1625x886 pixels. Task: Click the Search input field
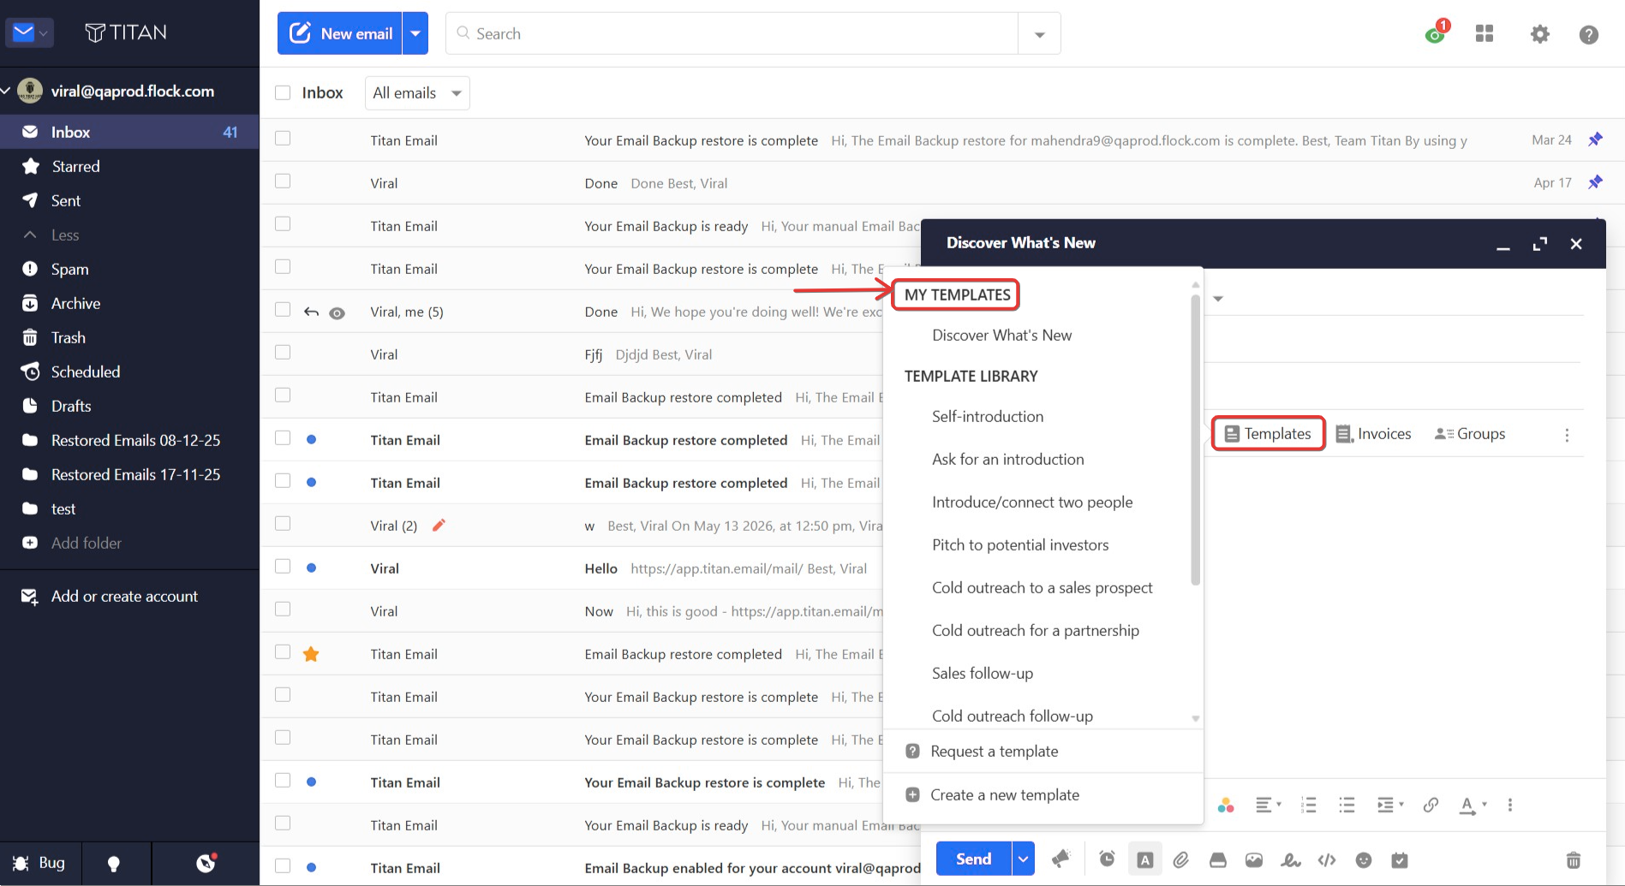(x=732, y=34)
